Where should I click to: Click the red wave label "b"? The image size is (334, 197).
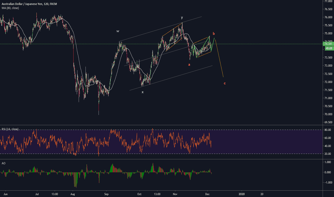coord(214,33)
